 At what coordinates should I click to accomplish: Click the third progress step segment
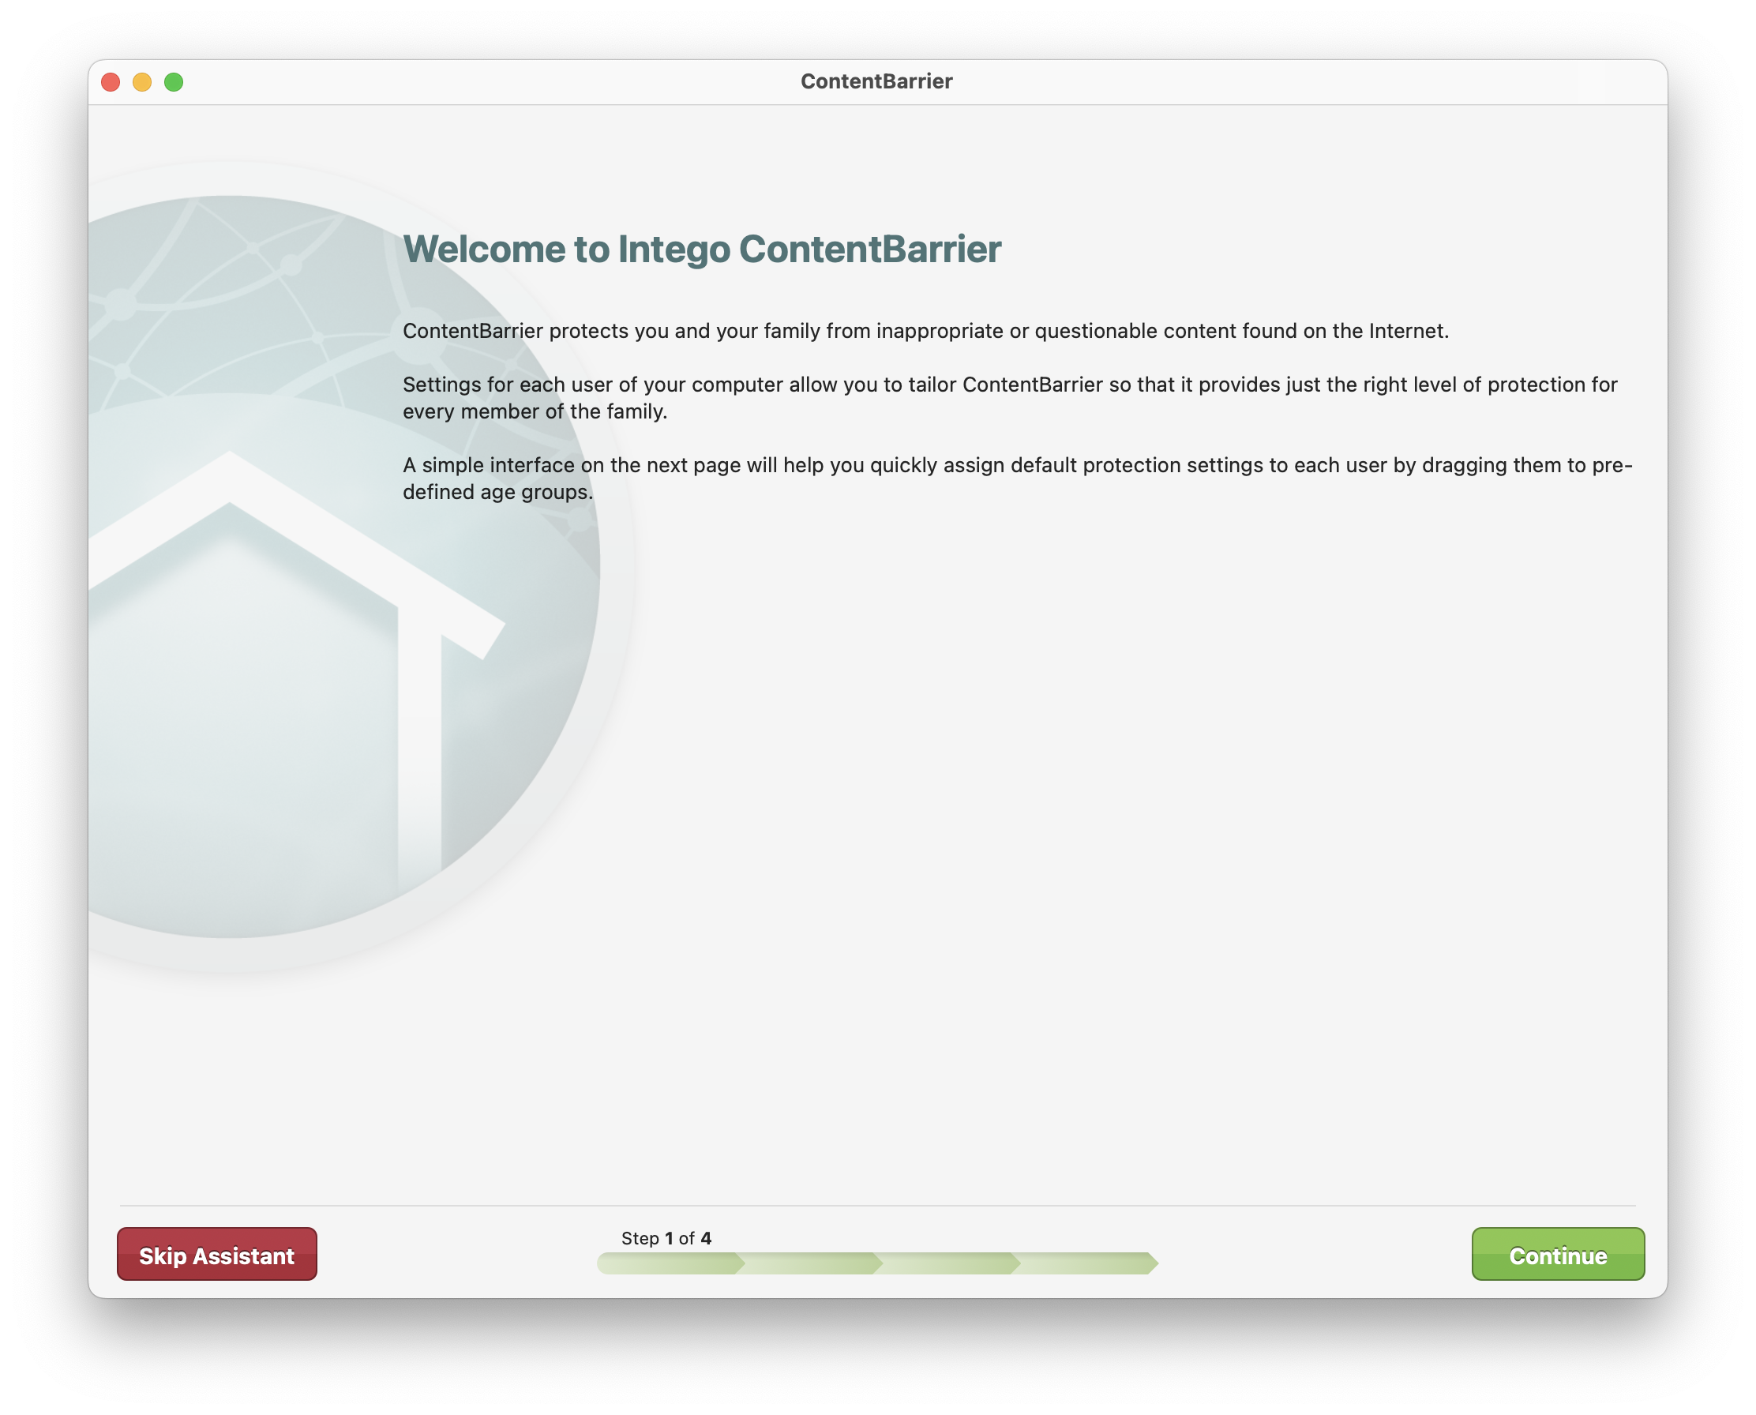947,1263
